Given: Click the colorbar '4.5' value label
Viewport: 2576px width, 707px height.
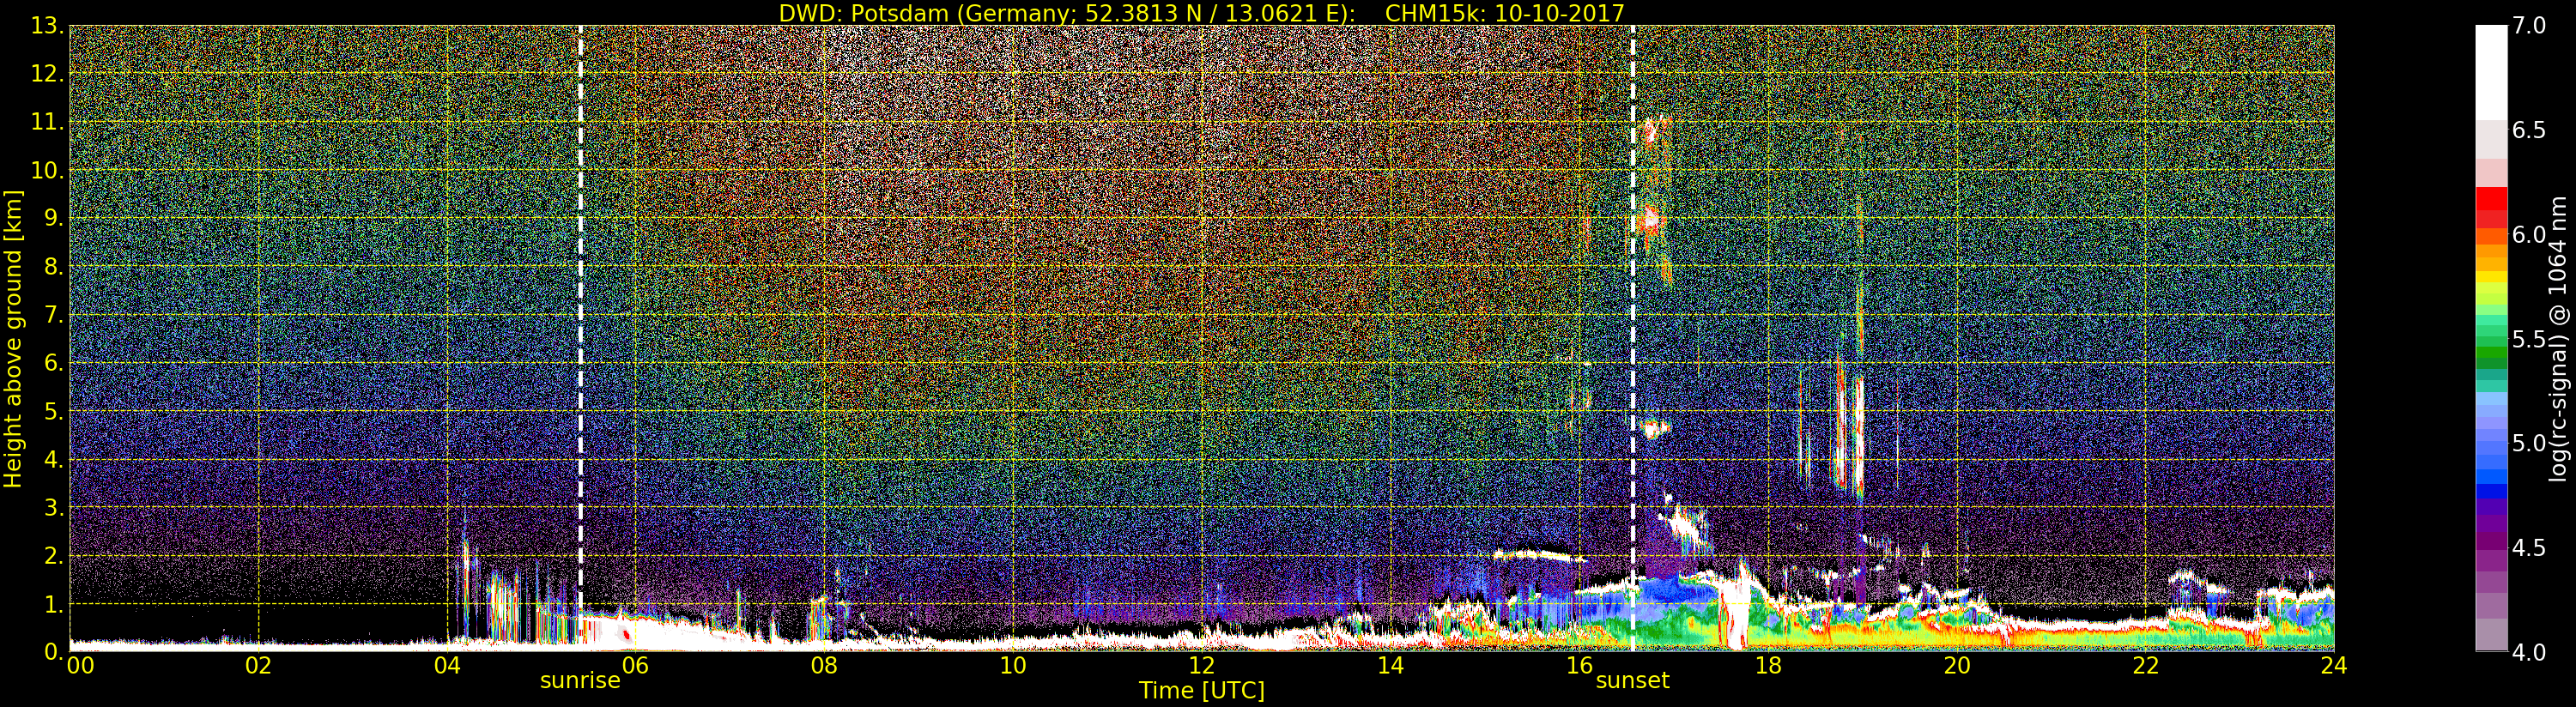Looking at the screenshot, I should pos(2529,547).
